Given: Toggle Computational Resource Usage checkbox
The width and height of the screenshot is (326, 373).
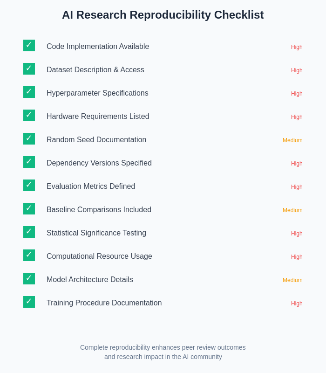Looking at the screenshot, I should tap(29, 256).
